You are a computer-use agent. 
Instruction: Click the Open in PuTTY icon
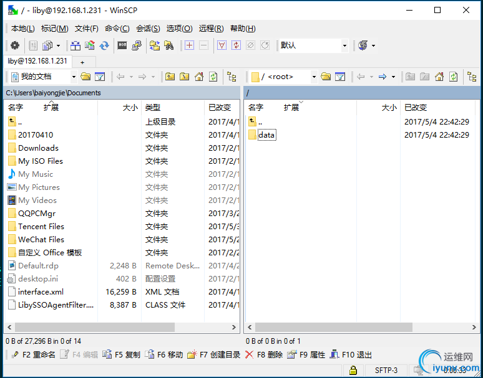coord(137,45)
